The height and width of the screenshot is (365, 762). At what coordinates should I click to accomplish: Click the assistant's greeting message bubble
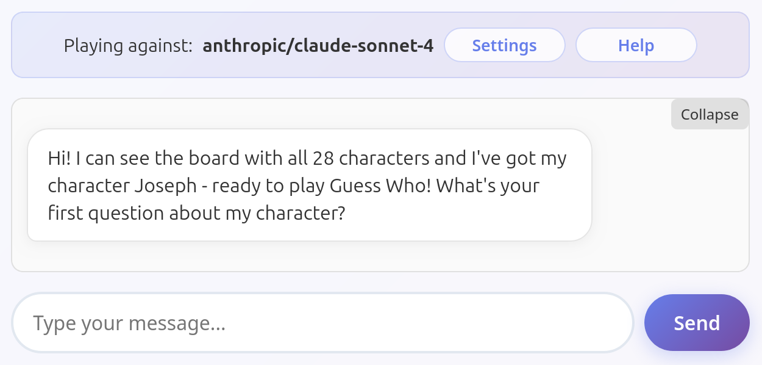pos(310,185)
